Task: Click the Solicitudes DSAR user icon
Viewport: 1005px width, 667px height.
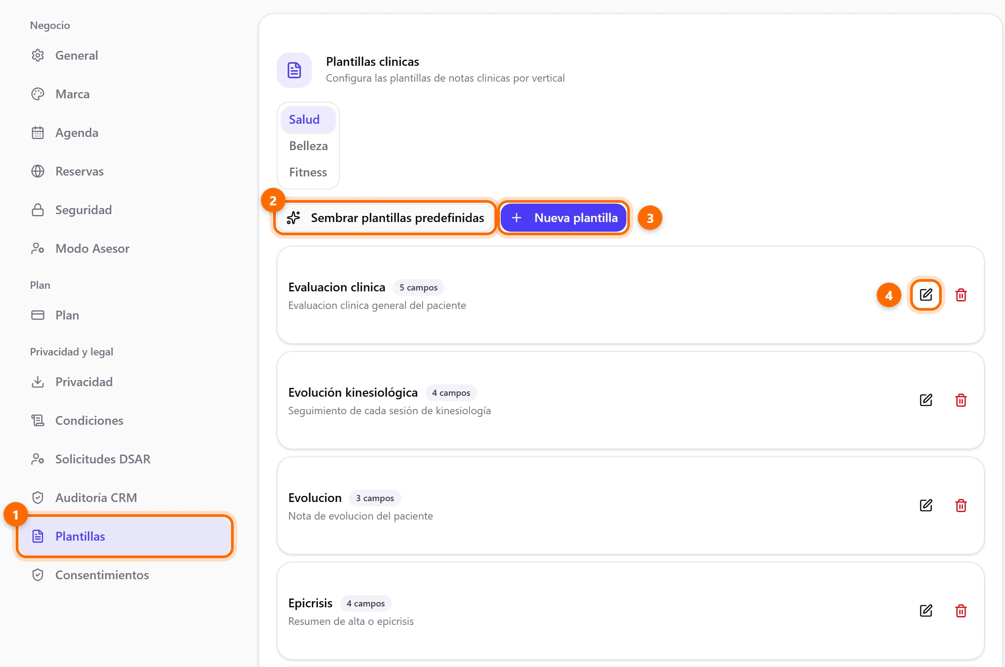Action: [x=38, y=459]
